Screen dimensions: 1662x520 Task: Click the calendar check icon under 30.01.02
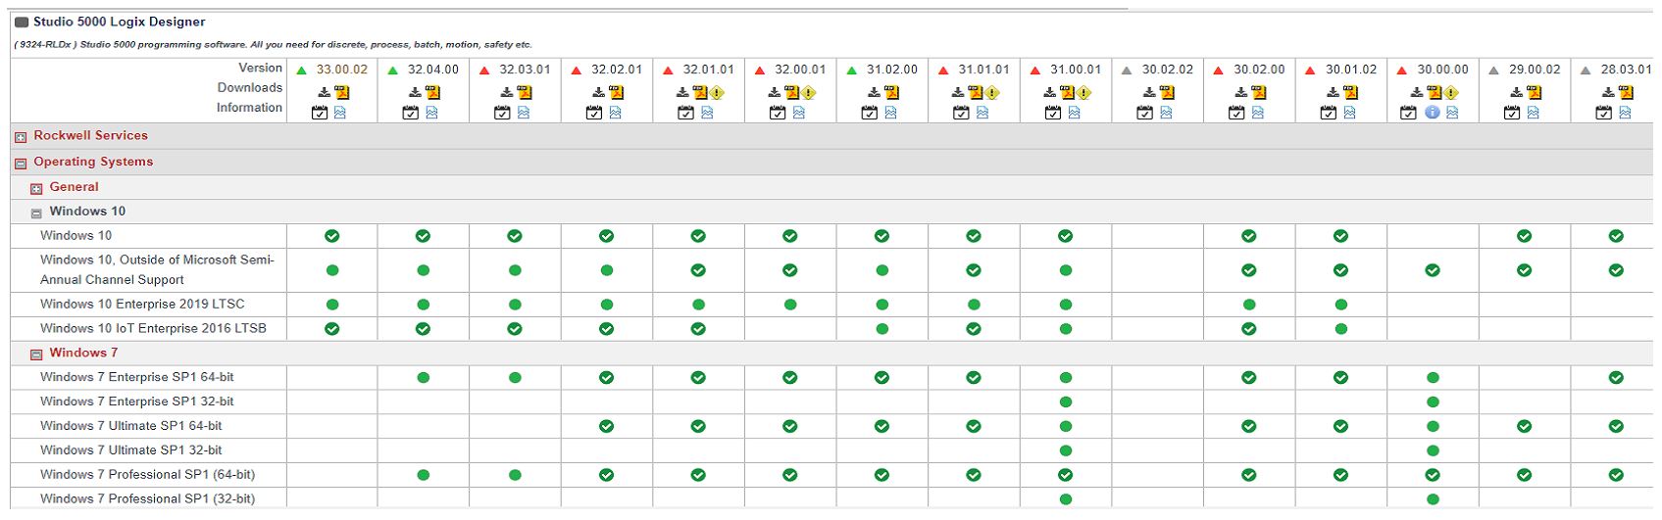pos(1328,113)
